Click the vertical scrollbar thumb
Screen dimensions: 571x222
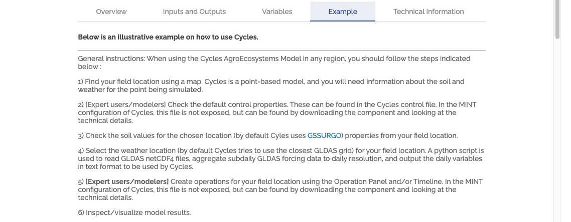pyautogui.click(x=557, y=19)
